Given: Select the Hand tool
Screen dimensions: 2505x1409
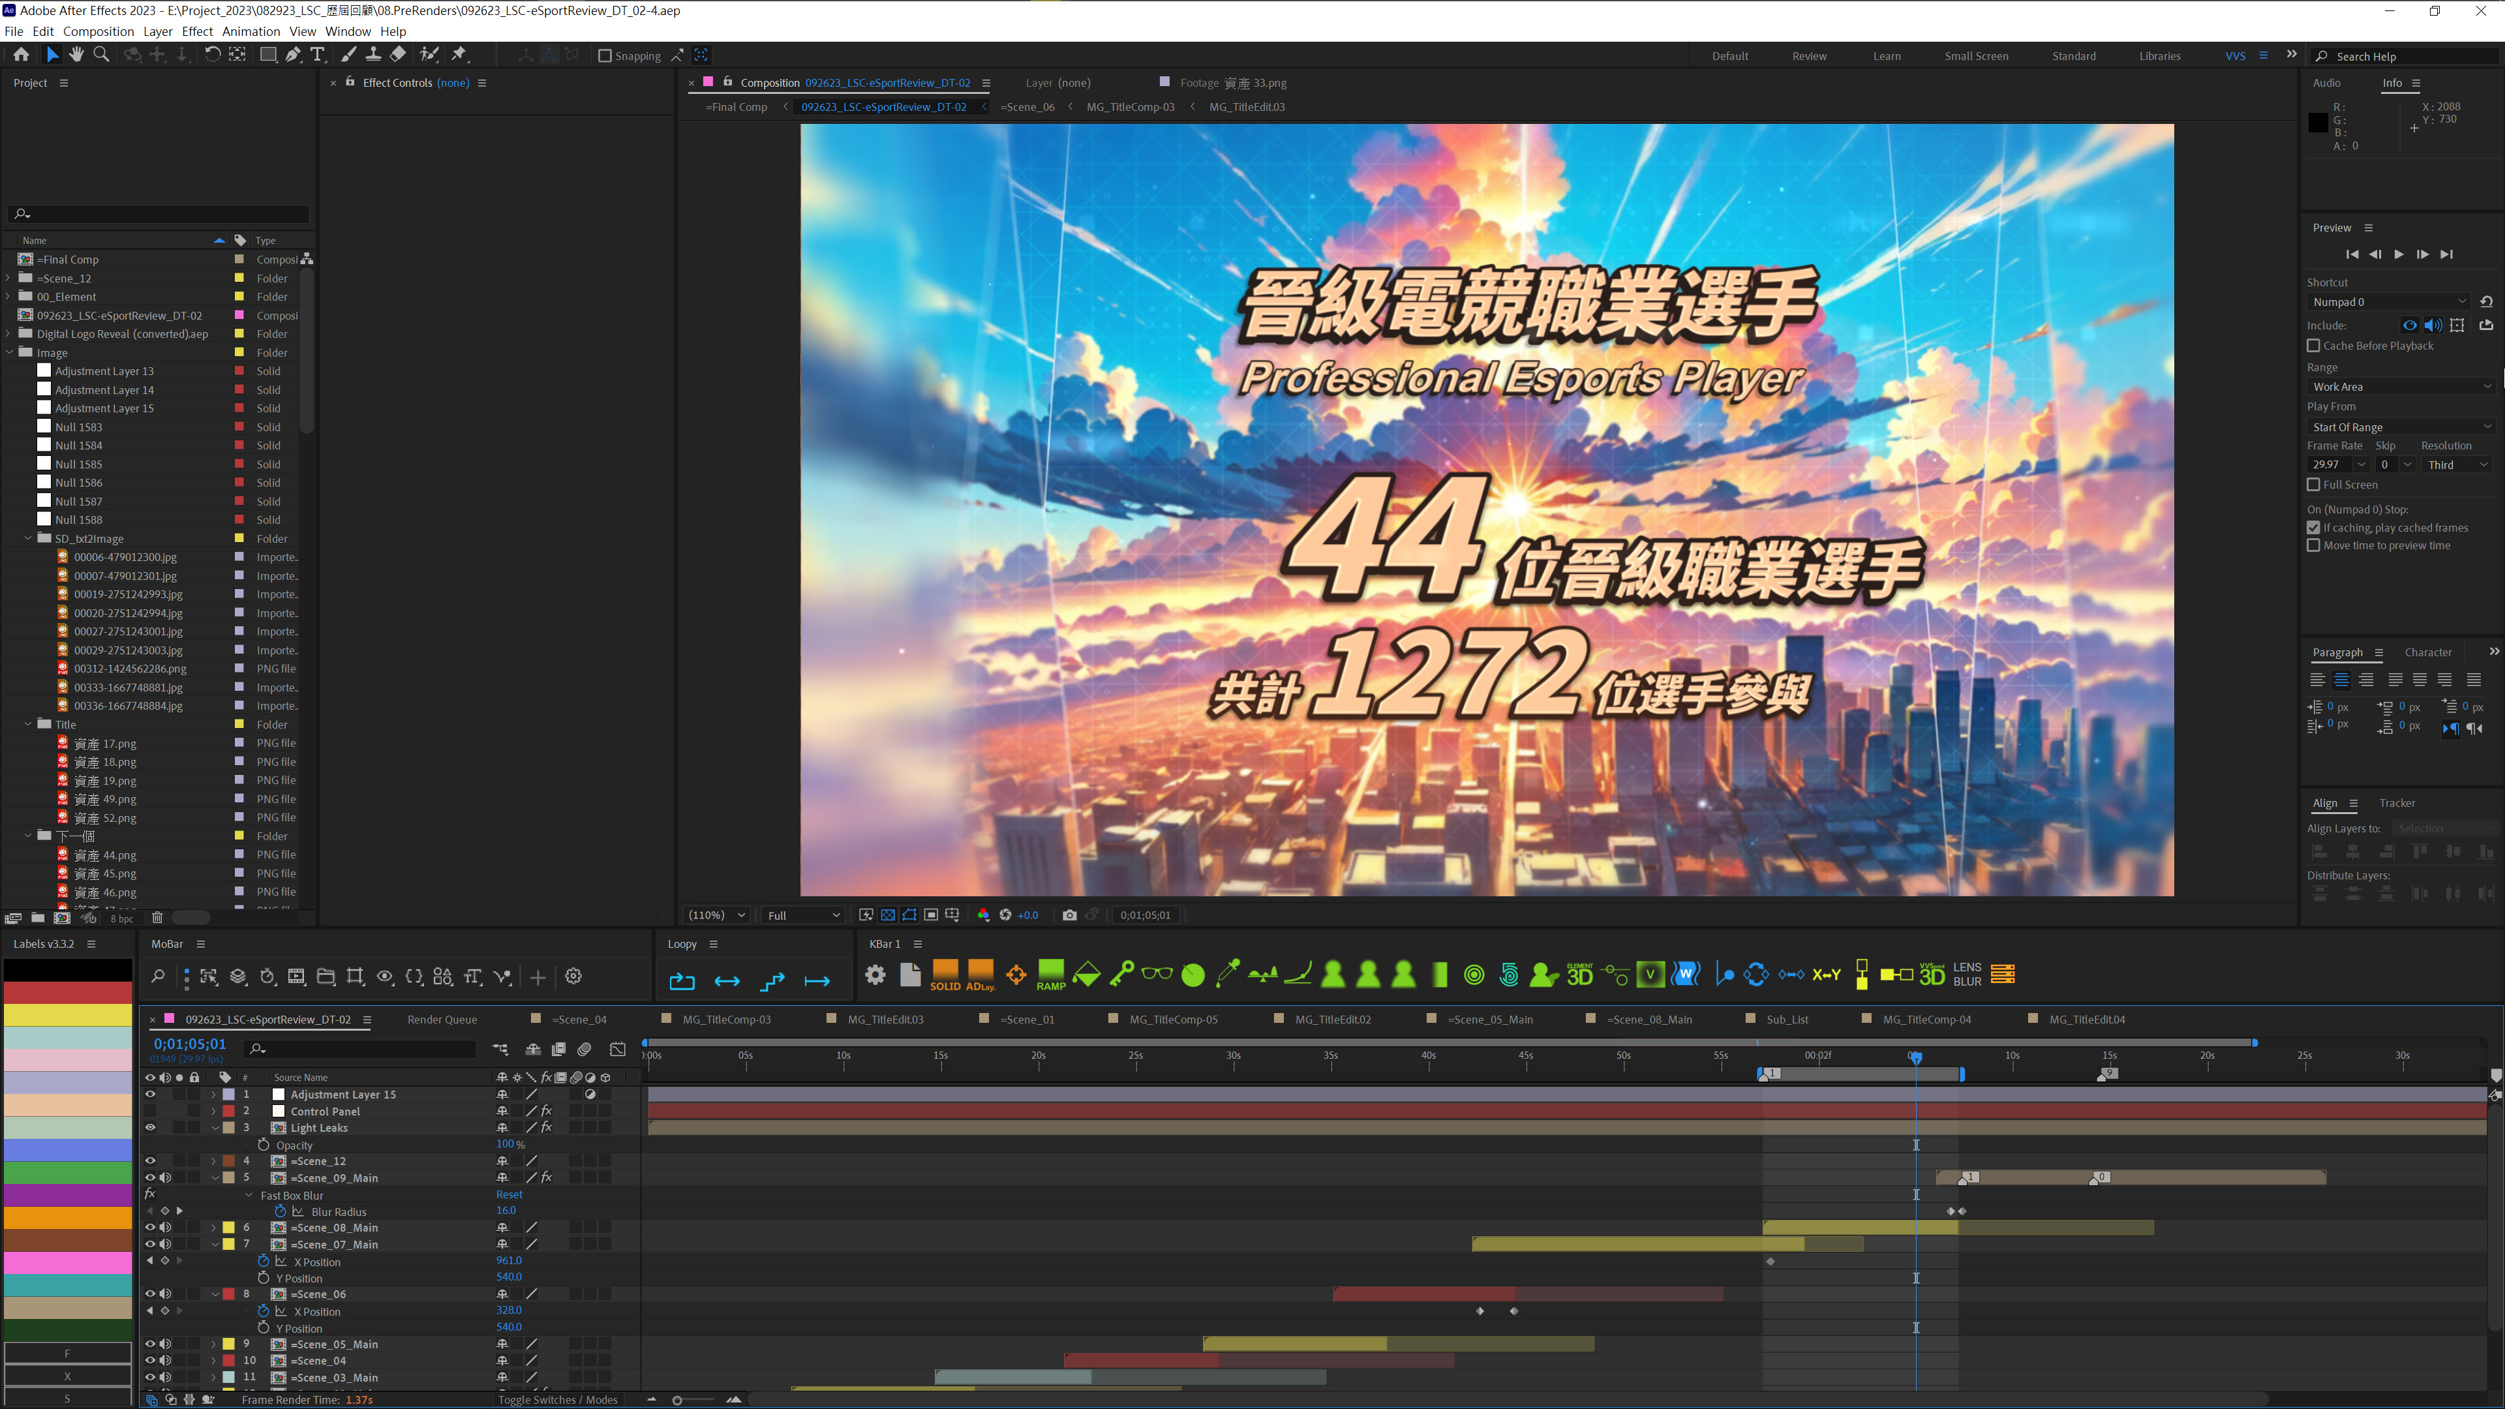Looking at the screenshot, I should pos(77,55).
